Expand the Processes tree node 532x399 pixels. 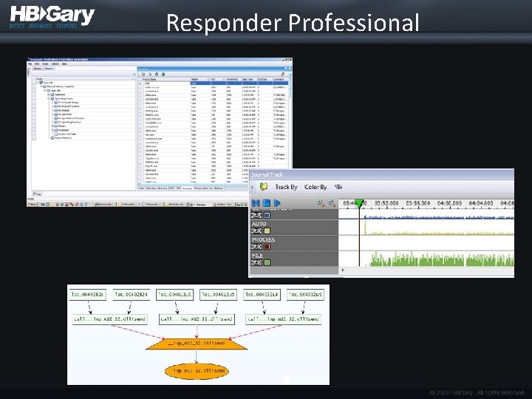point(52,130)
